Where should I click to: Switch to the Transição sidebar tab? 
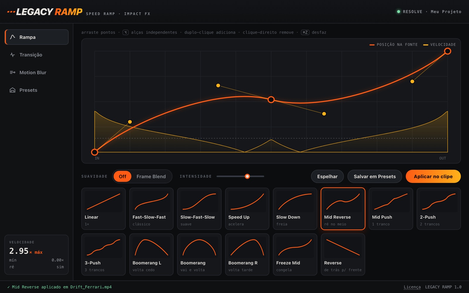pyautogui.click(x=37, y=55)
